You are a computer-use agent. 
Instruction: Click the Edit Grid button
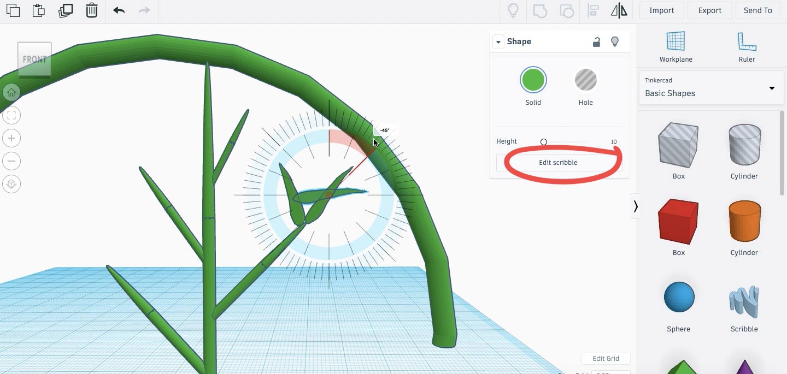click(606, 359)
